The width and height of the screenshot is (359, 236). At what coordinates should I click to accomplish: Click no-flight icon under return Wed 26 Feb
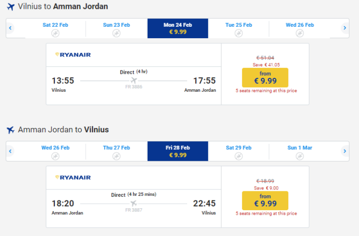click(x=55, y=156)
